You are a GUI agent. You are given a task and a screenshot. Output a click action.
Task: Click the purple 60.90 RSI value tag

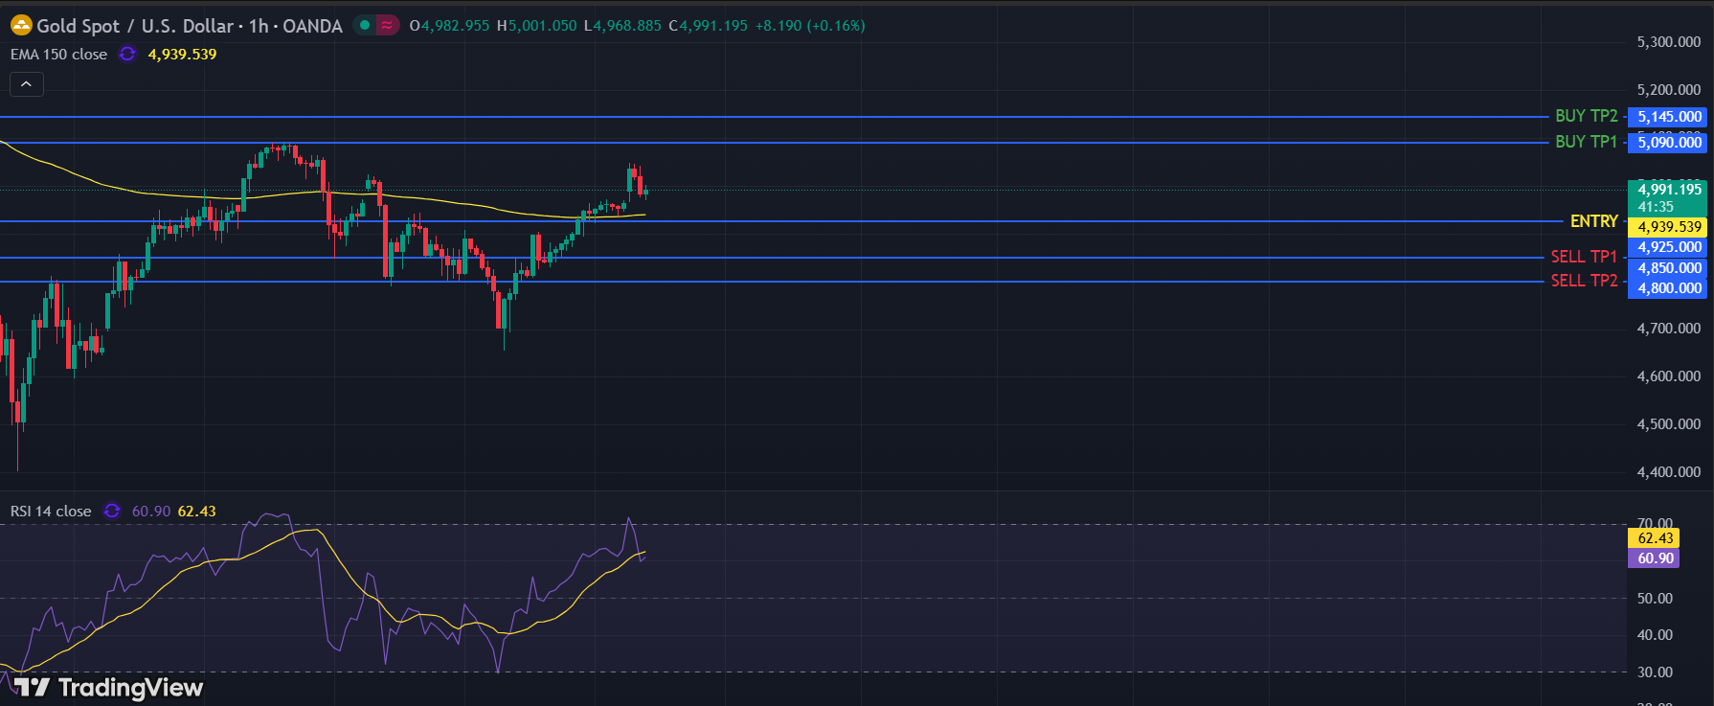(x=1654, y=558)
